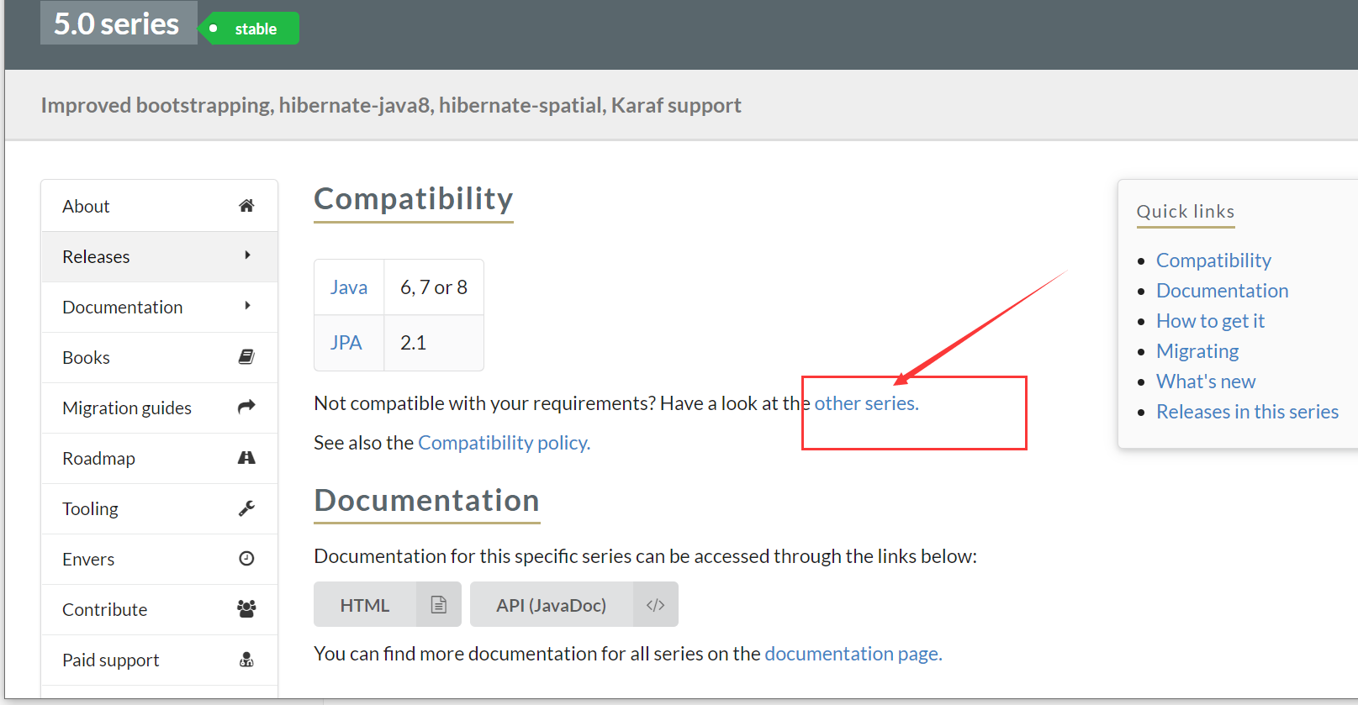Open the About menu item

point(159,206)
